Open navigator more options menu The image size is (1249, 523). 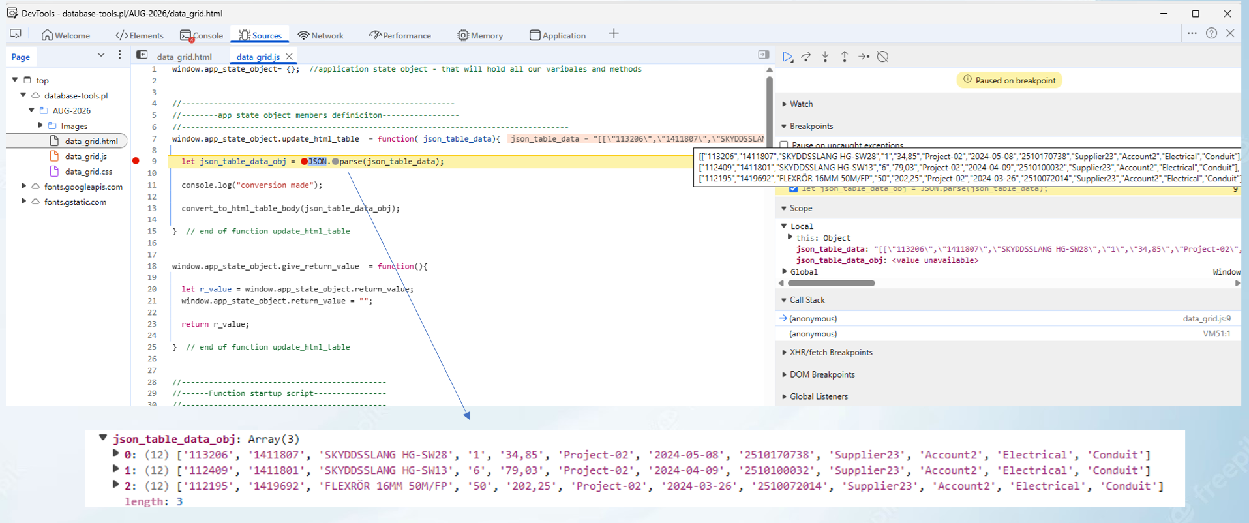click(x=119, y=55)
